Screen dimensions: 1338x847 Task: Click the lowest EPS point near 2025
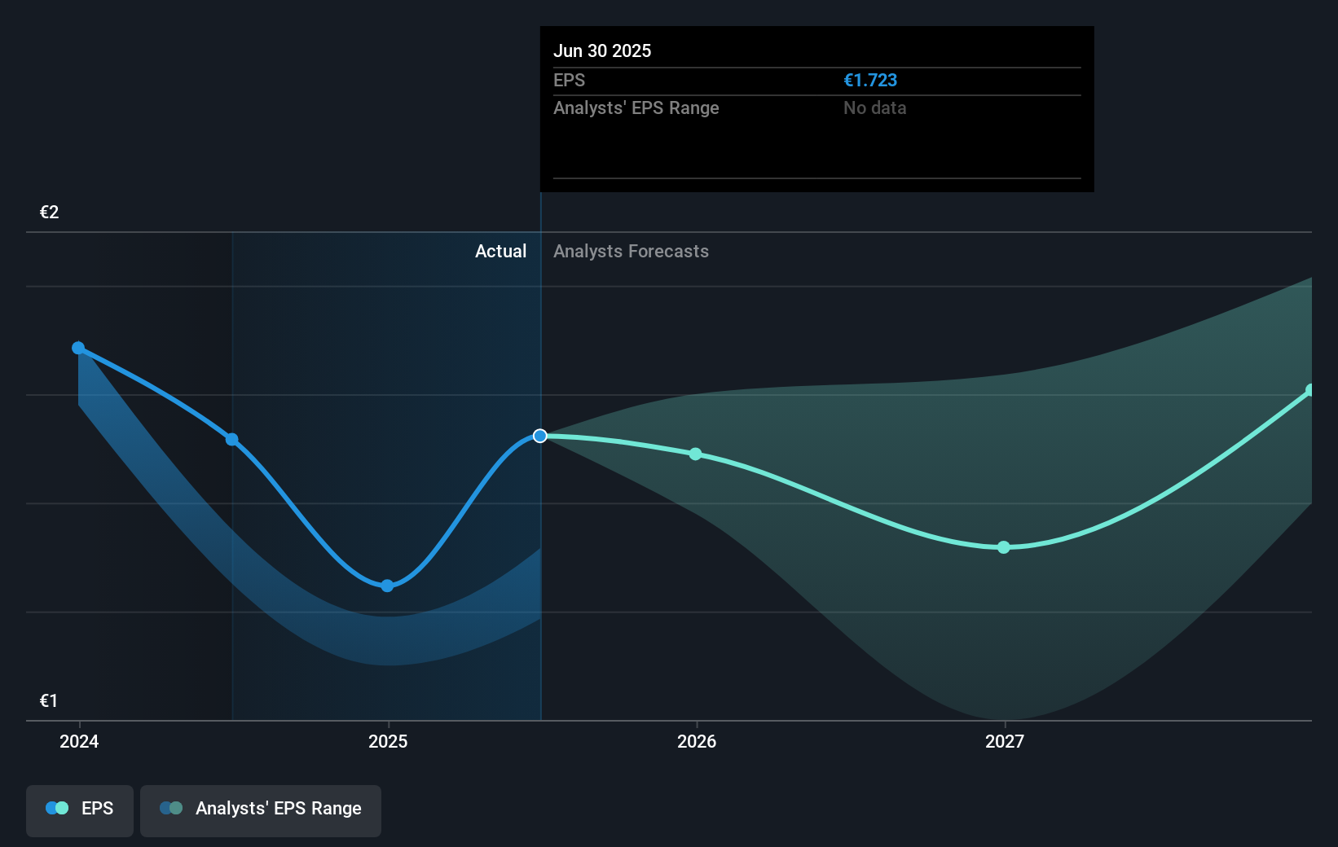(387, 585)
